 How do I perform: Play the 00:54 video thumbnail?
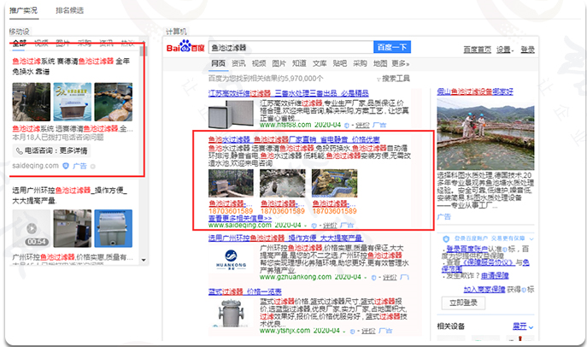(32, 228)
